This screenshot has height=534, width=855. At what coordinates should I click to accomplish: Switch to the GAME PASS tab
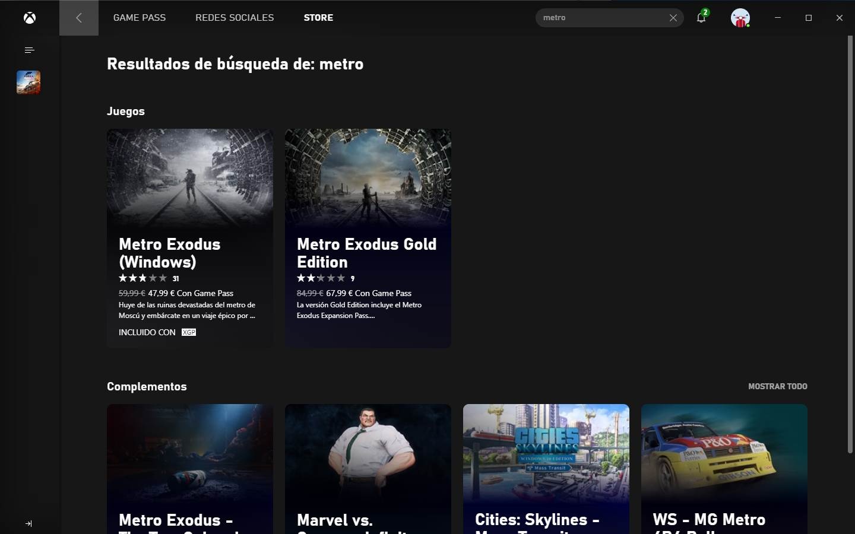tap(140, 18)
